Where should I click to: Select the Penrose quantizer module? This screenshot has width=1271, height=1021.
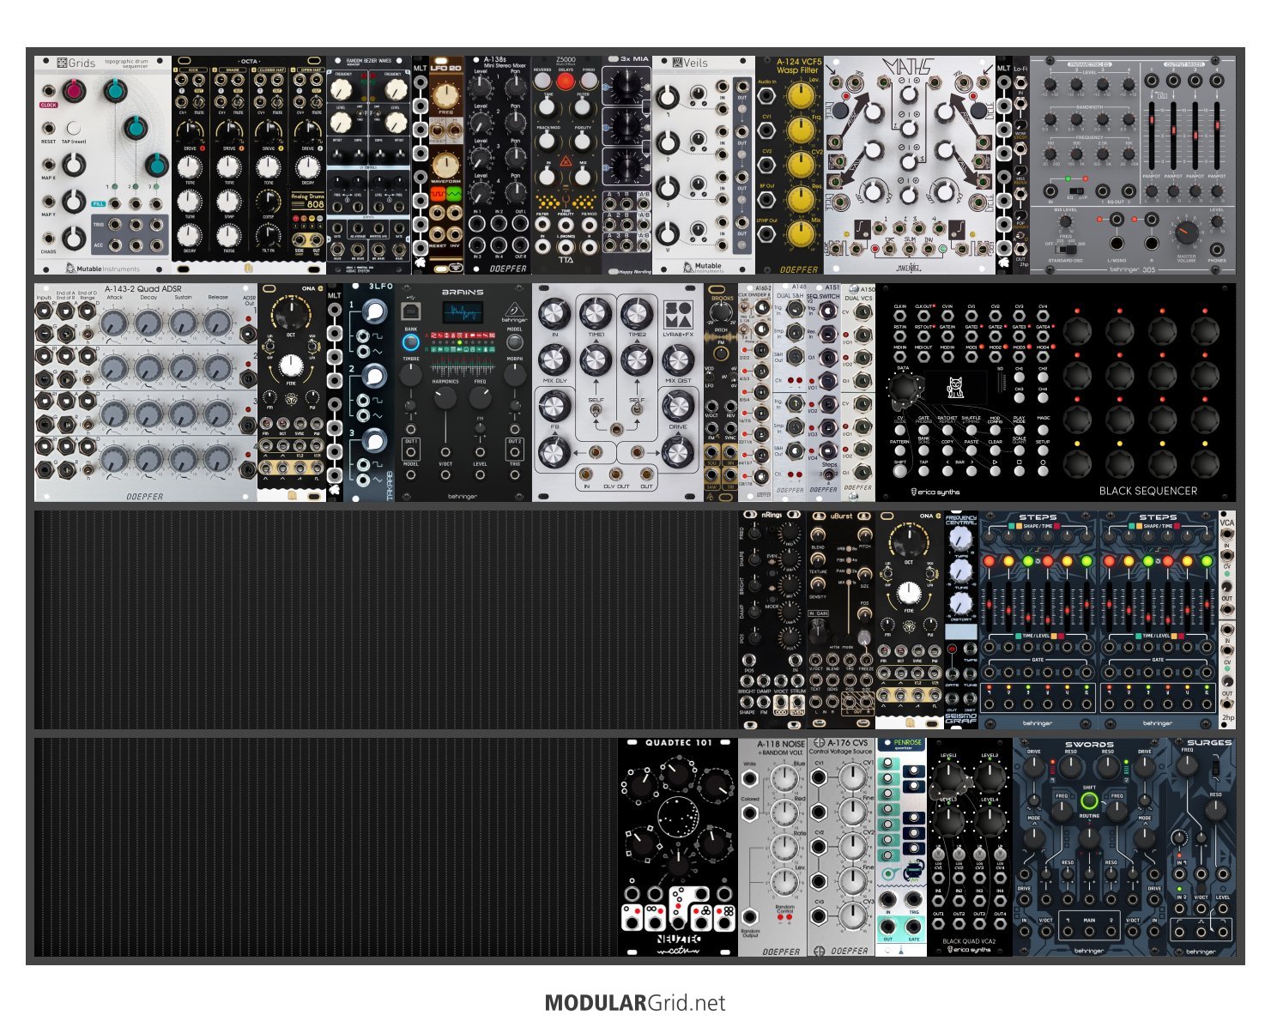pos(901,847)
